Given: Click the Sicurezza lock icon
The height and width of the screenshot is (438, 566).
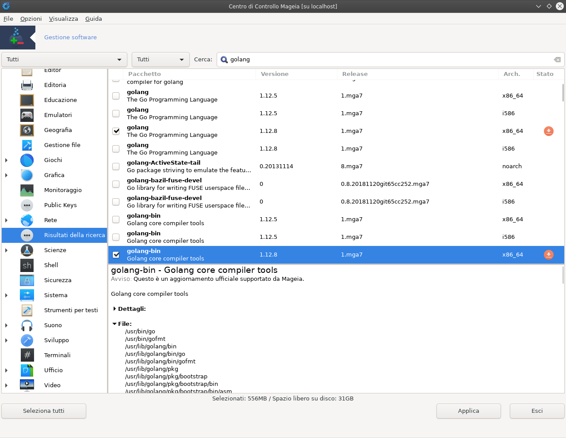Looking at the screenshot, I should coord(27,280).
